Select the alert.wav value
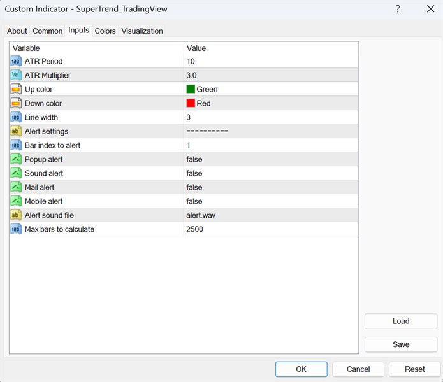The height and width of the screenshot is (382, 443). 201,215
